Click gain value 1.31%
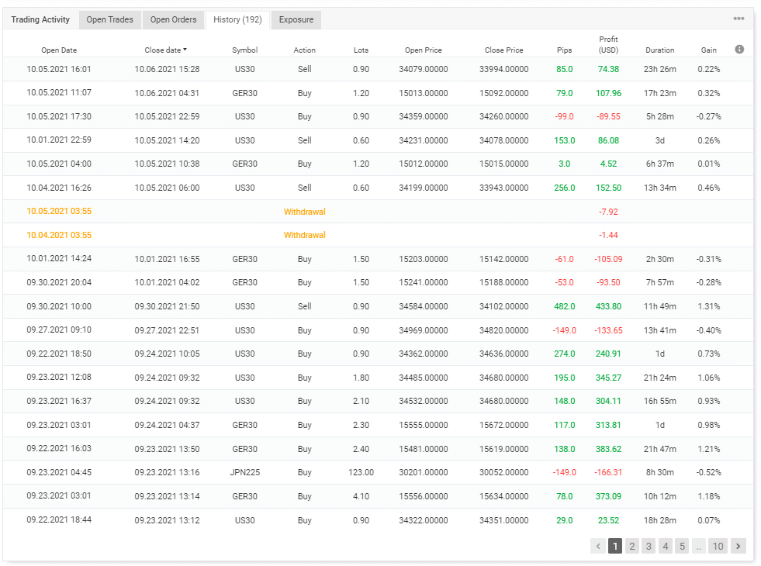 pos(708,306)
